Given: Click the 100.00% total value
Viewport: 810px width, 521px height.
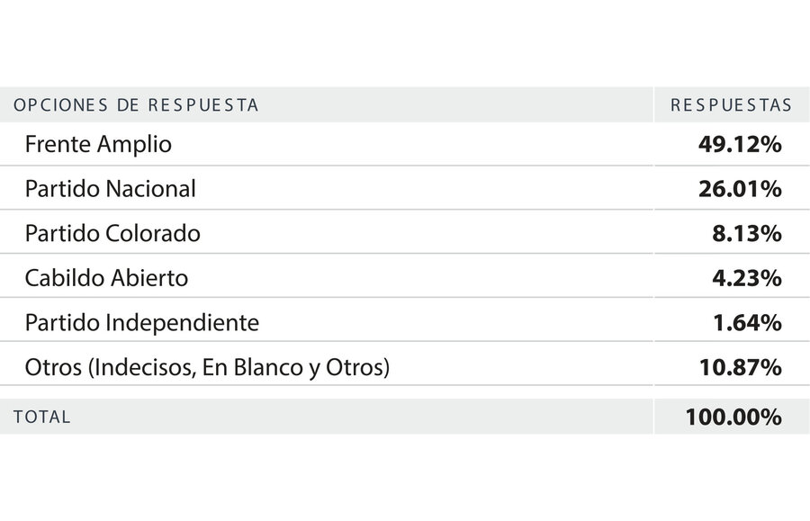Looking at the screenshot, I should point(733,418).
